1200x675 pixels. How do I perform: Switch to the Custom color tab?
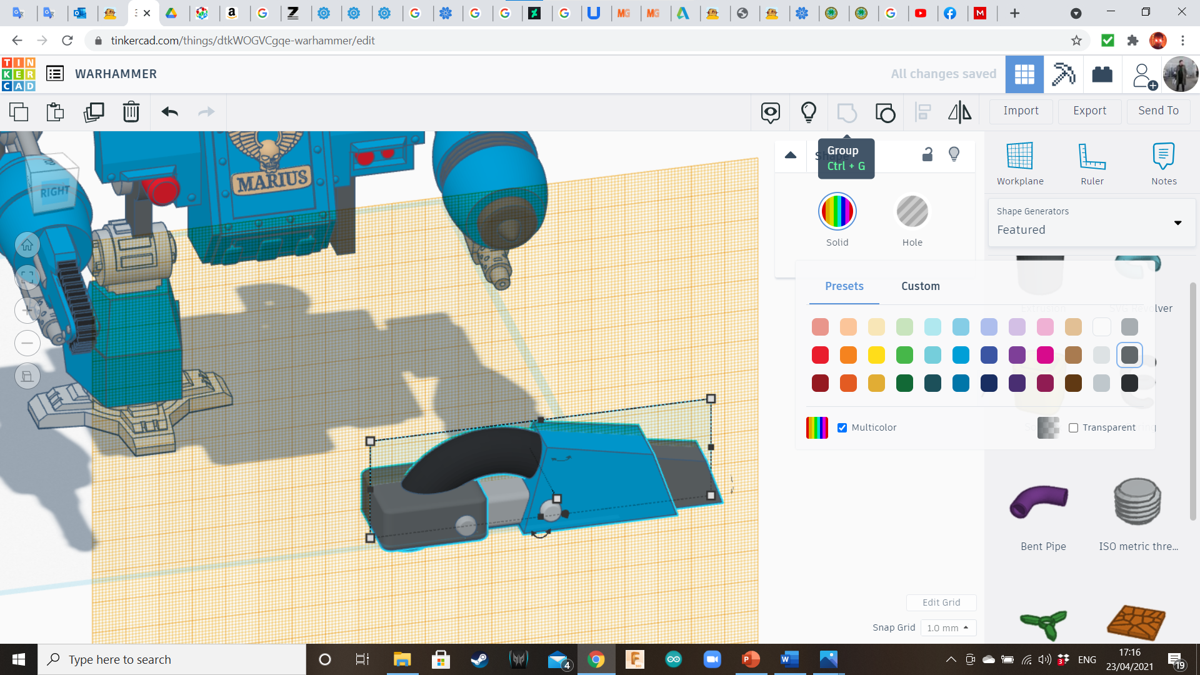pyautogui.click(x=920, y=286)
